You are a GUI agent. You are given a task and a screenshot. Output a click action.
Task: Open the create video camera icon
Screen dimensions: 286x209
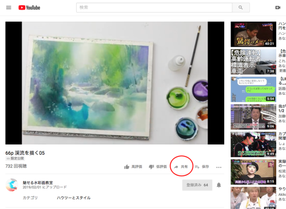(278, 7)
